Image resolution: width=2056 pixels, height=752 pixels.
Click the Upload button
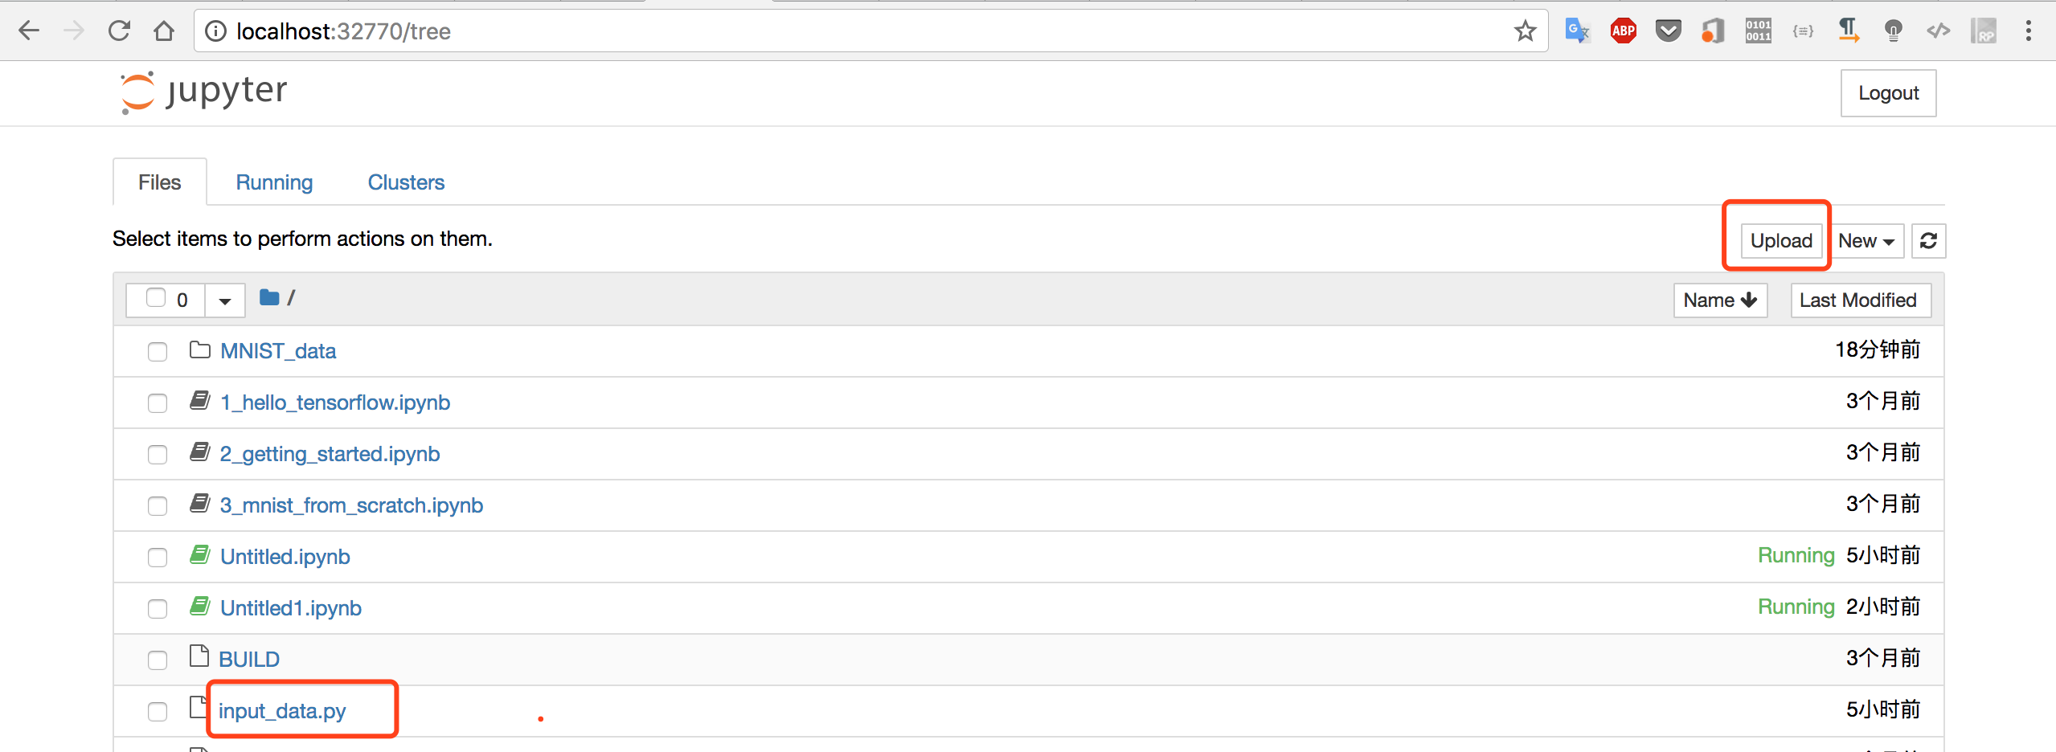coord(1781,241)
